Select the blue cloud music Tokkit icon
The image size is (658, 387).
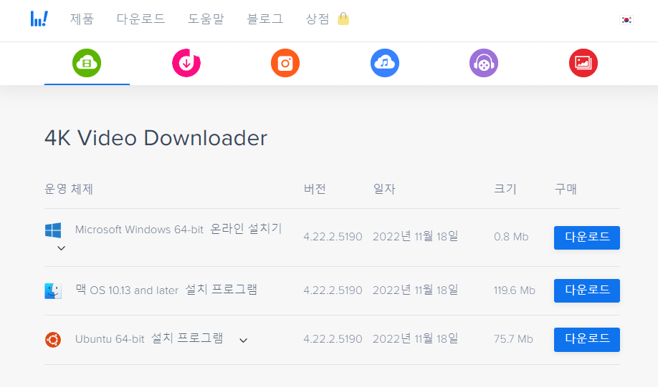(385, 63)
